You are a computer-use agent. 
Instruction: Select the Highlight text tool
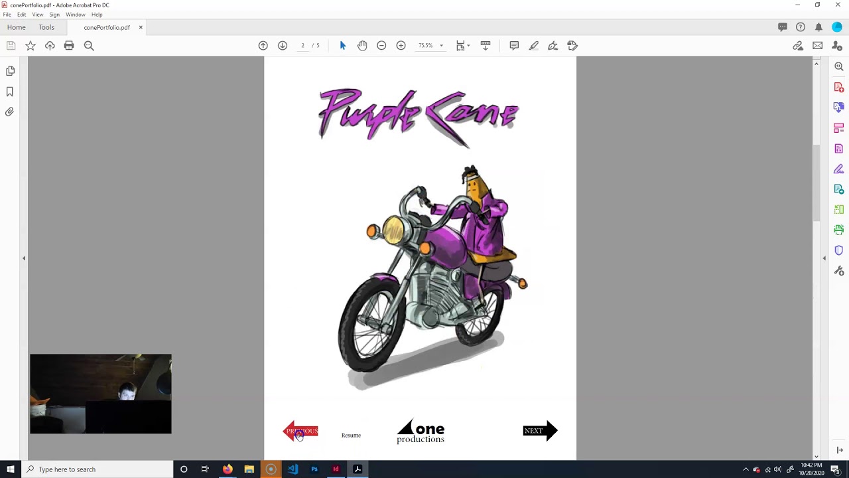click(x=533, y=46)
